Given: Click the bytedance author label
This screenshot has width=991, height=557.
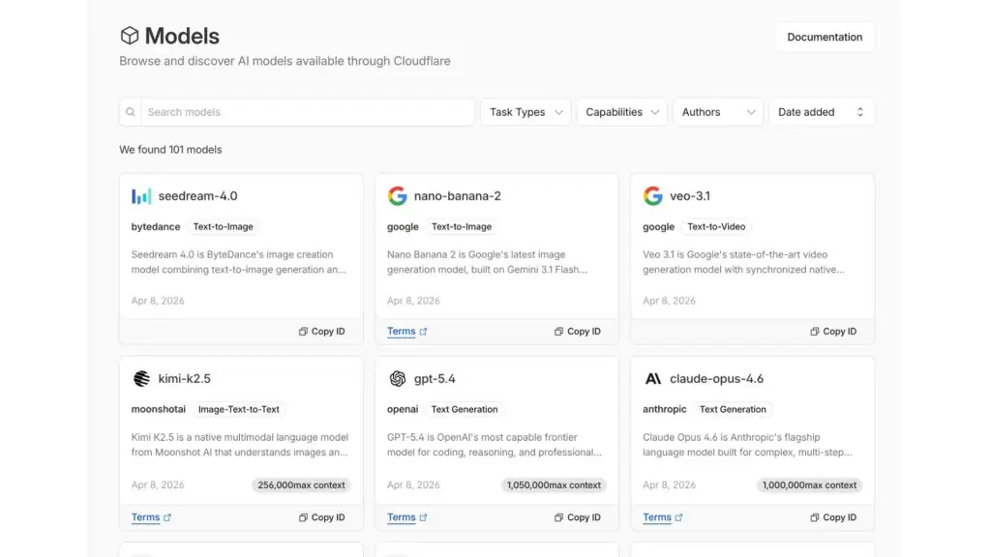Looking at the screenshot, I should click(156, 226).
